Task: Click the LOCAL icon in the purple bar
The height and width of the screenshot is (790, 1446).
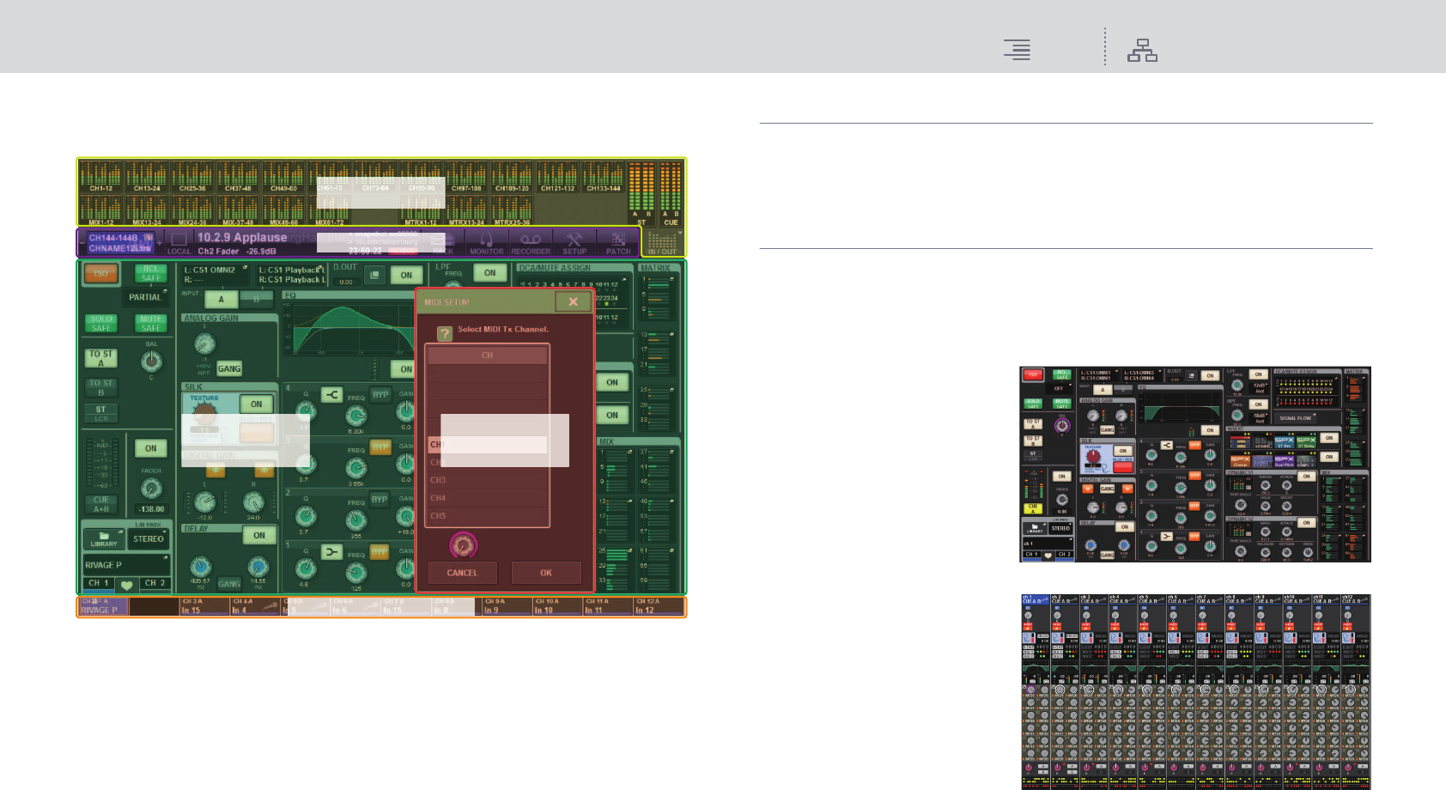Action: tap(179, 242)
